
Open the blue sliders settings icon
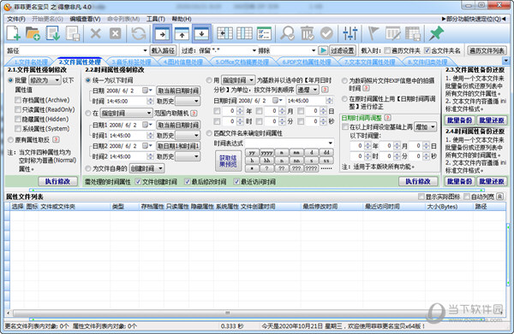tap(350, 33)
